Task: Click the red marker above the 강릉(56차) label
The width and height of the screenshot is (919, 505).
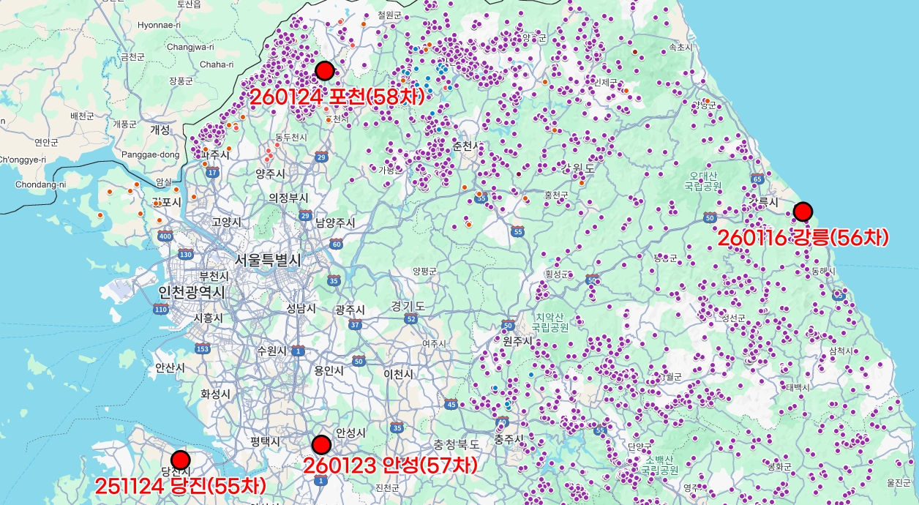Action: pos(803,212)
